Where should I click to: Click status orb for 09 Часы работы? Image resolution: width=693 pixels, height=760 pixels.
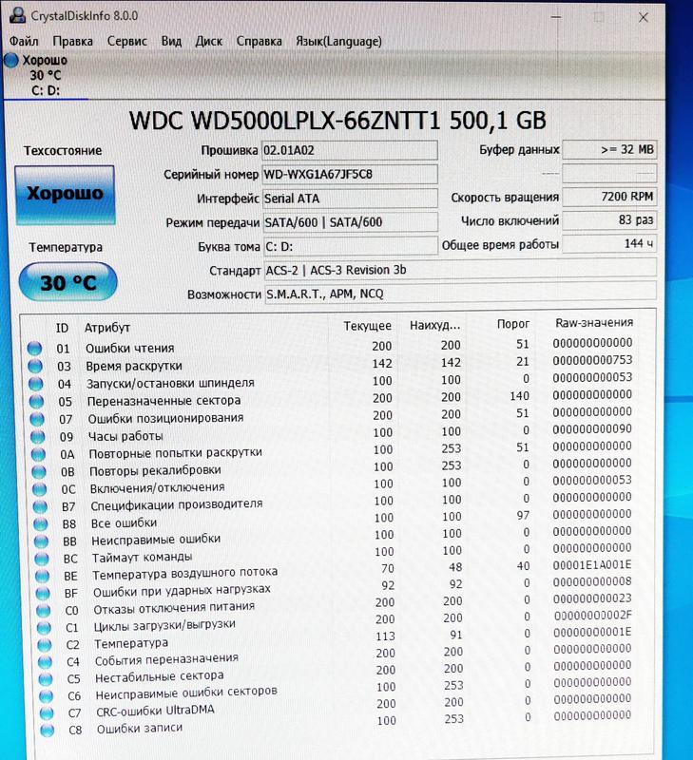(x=36, y=437)
